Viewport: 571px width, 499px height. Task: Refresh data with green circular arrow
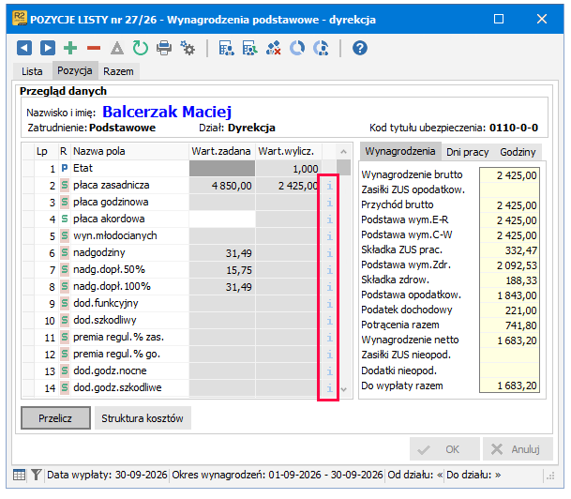point(141,48)
